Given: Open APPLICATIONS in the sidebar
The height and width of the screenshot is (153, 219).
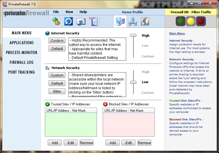Looking at the screenshot, I should click(x=22, y=43).
